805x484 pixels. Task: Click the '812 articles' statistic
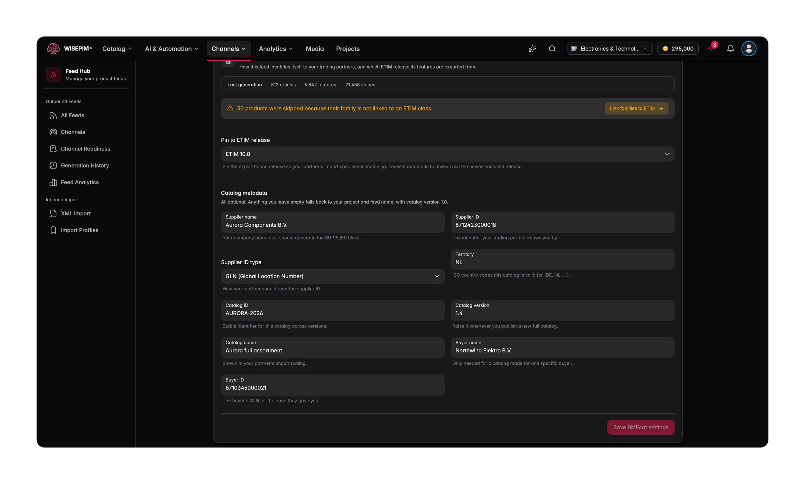(x=283, y=85)
